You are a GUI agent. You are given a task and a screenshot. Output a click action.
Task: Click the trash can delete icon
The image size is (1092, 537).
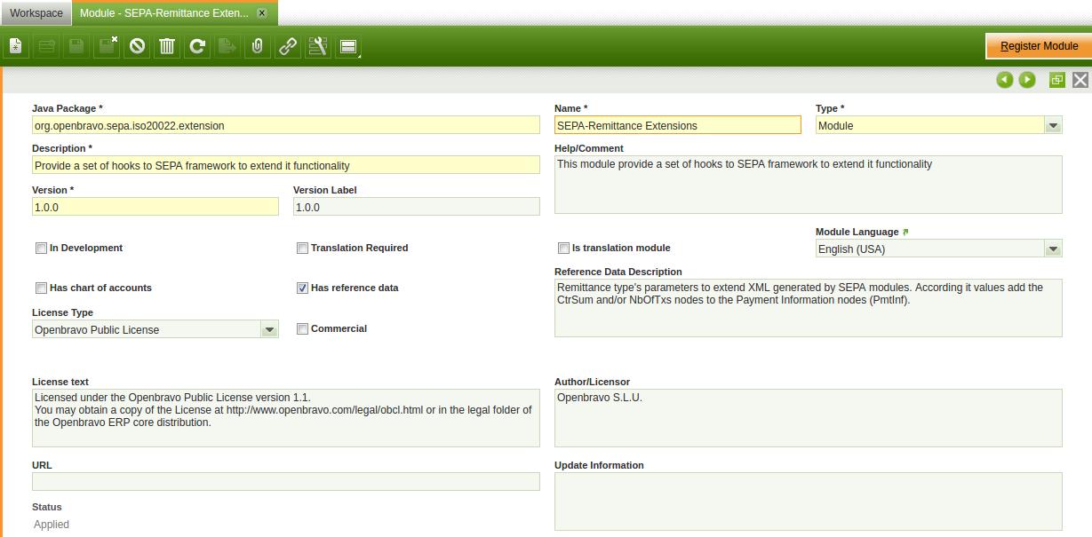click(x=166, y=46)
